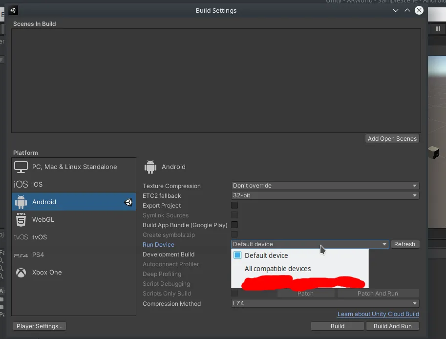Viewport: 446px width, 339px height.
Task: Choose All compatible devices from the list
Action: point(300,269)
